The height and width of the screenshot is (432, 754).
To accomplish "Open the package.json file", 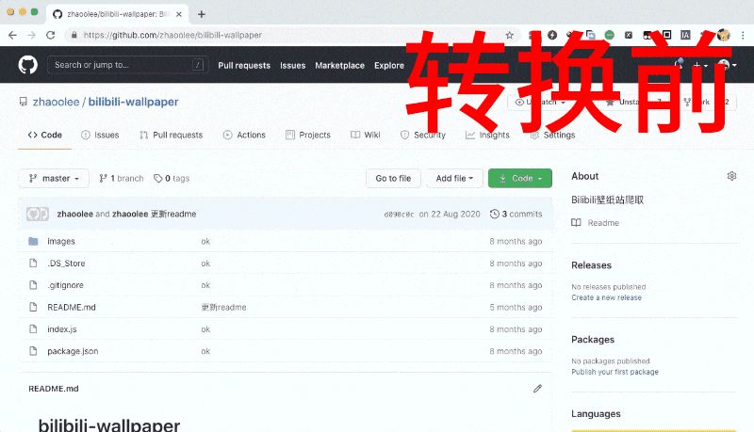I will [x=73, y=351].
